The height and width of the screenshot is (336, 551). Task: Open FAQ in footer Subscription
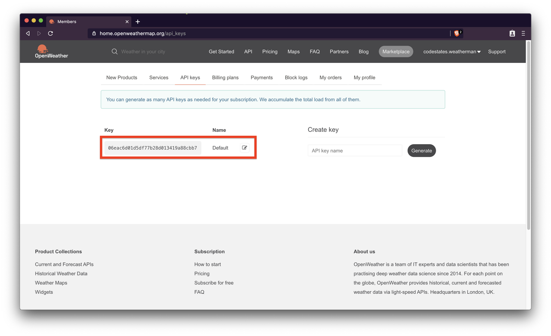pyautogui.click(x=199, y=292)
